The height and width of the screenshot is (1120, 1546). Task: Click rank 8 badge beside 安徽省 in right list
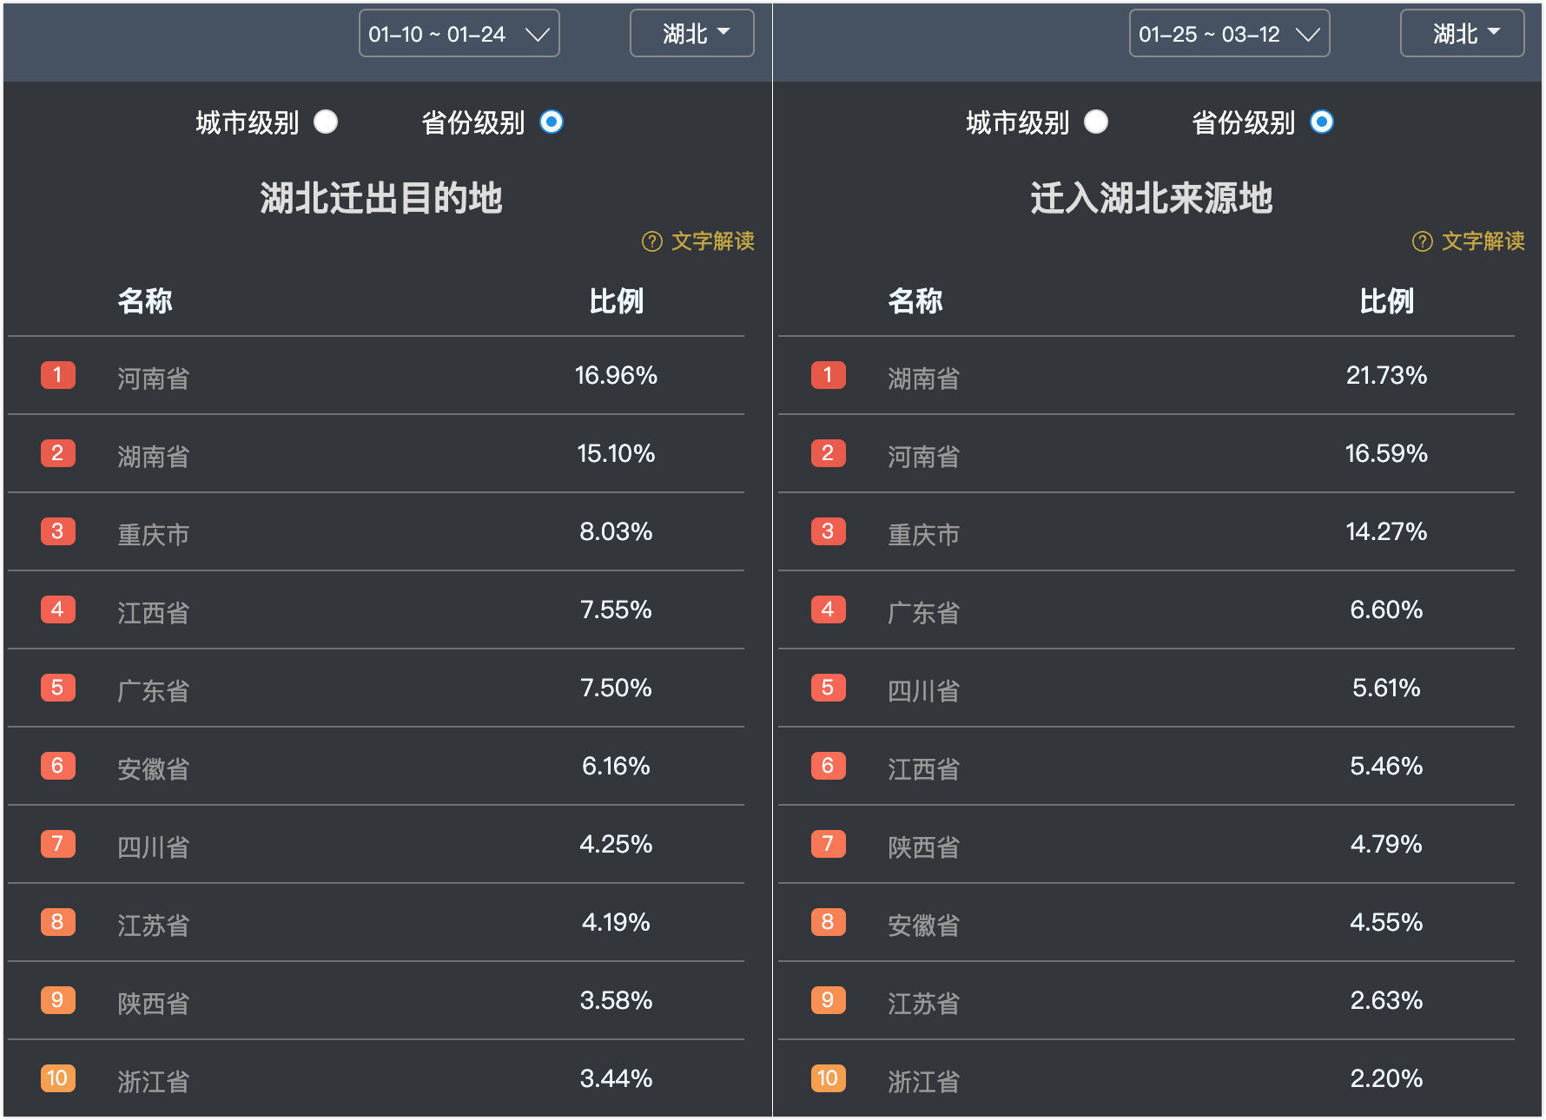829,922
